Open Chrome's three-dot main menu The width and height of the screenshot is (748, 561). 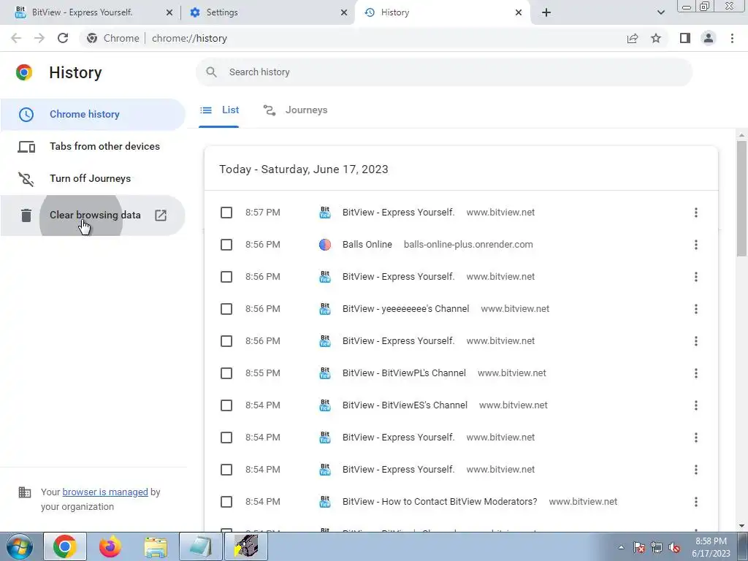click(732, 38)
